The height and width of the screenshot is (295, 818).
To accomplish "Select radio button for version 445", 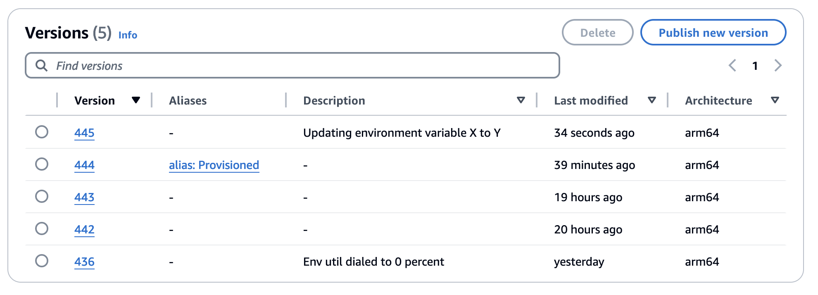I will [x=42, y=132].
